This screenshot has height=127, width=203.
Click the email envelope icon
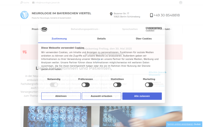tap(33, 2)
